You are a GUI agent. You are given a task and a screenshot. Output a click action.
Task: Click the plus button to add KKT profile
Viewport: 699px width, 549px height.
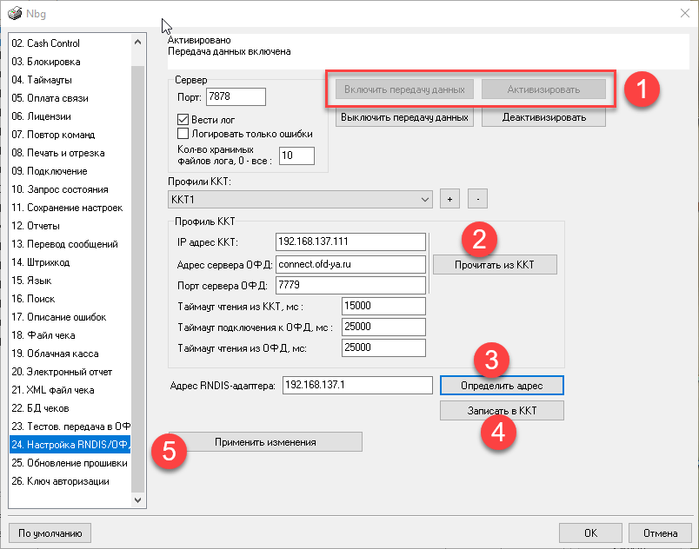[x=449, y=199]
